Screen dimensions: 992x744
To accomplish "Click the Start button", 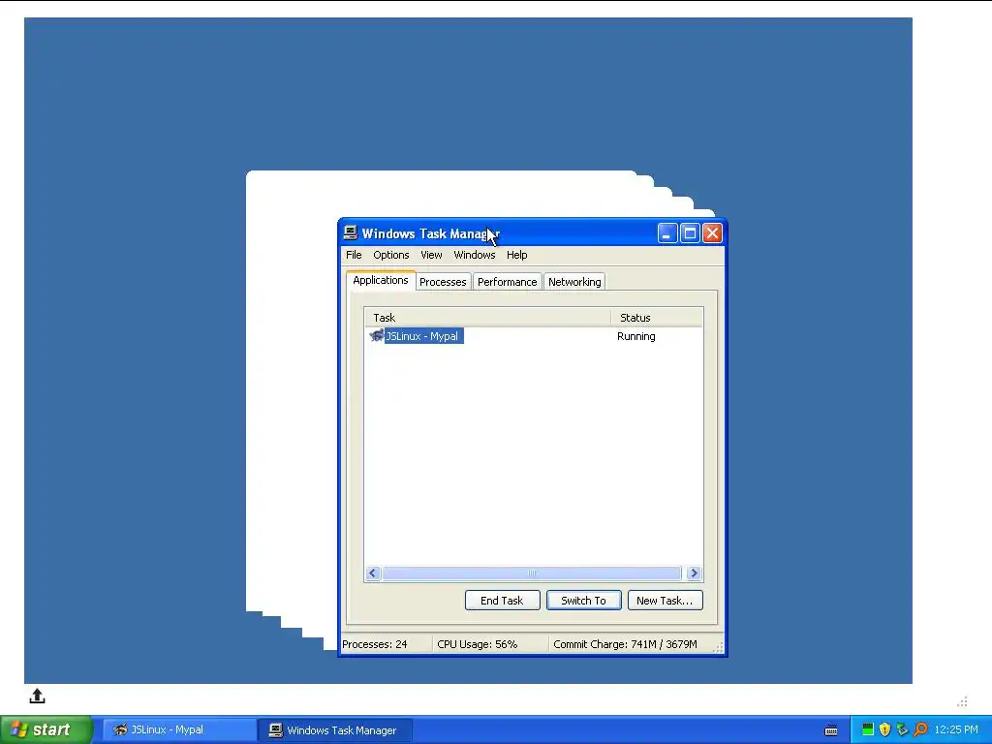I will point(46,730).
